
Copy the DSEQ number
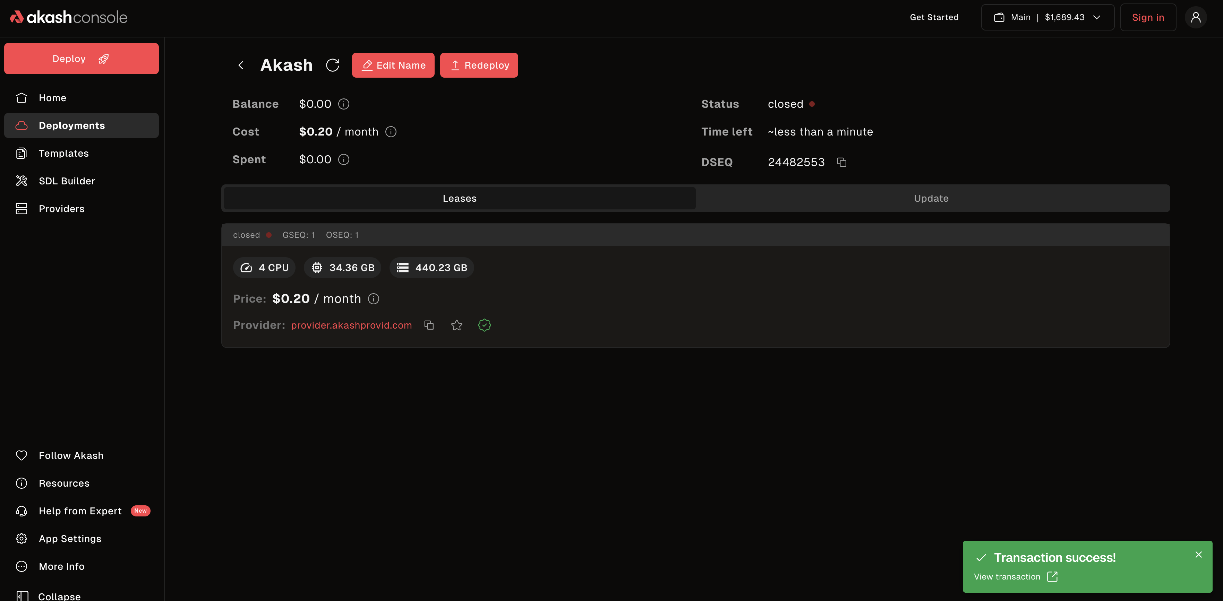[841, 162]
